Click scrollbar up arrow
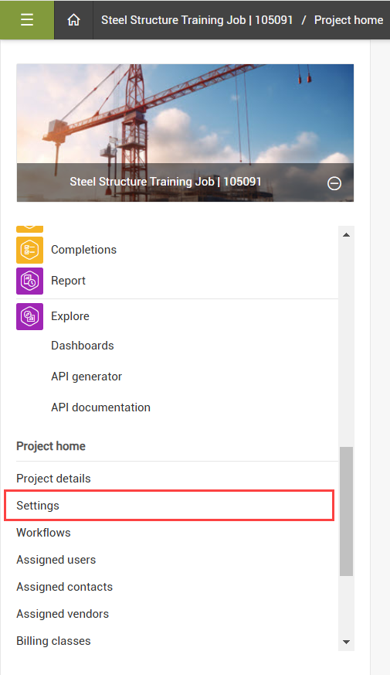This screenshot has height=675, width=390. [x=346, y=235]
